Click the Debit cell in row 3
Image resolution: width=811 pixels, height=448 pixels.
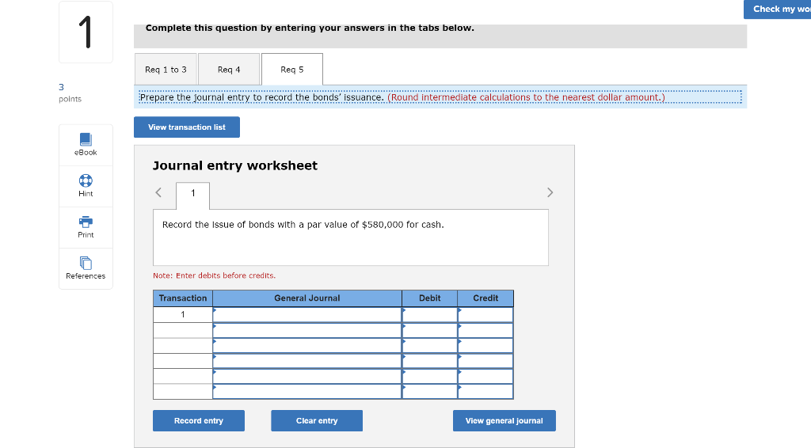[430, 345]
